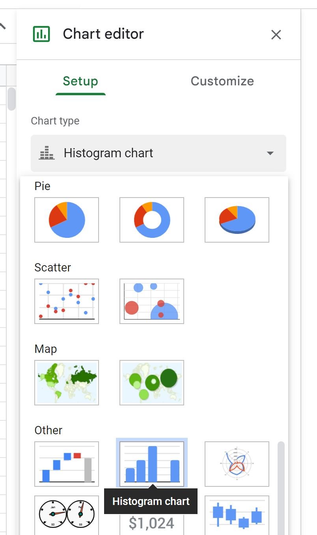Image resolution: width=317 pixels, height=535 pixels.
Task: Choose the doughnut chart type
Action: coord(152,220)
